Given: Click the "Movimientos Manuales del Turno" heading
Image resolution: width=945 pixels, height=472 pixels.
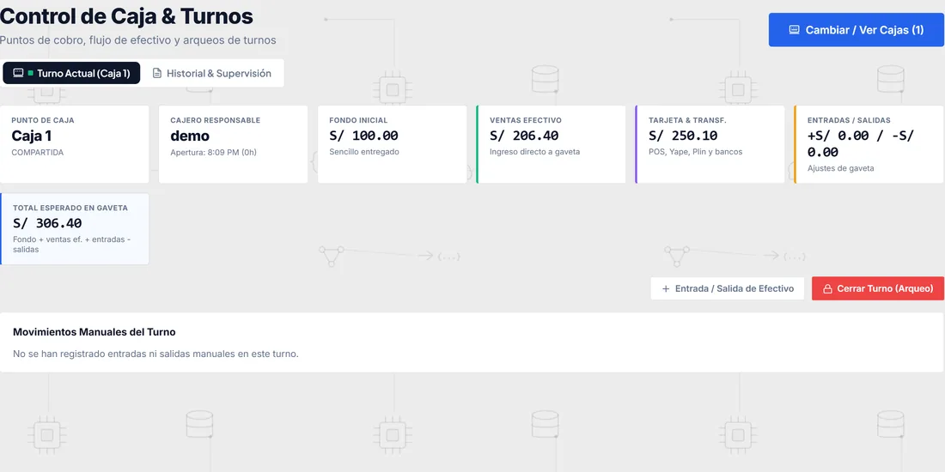Looking at the screenshot, I should pyautogui.click(x=94, y=332).
